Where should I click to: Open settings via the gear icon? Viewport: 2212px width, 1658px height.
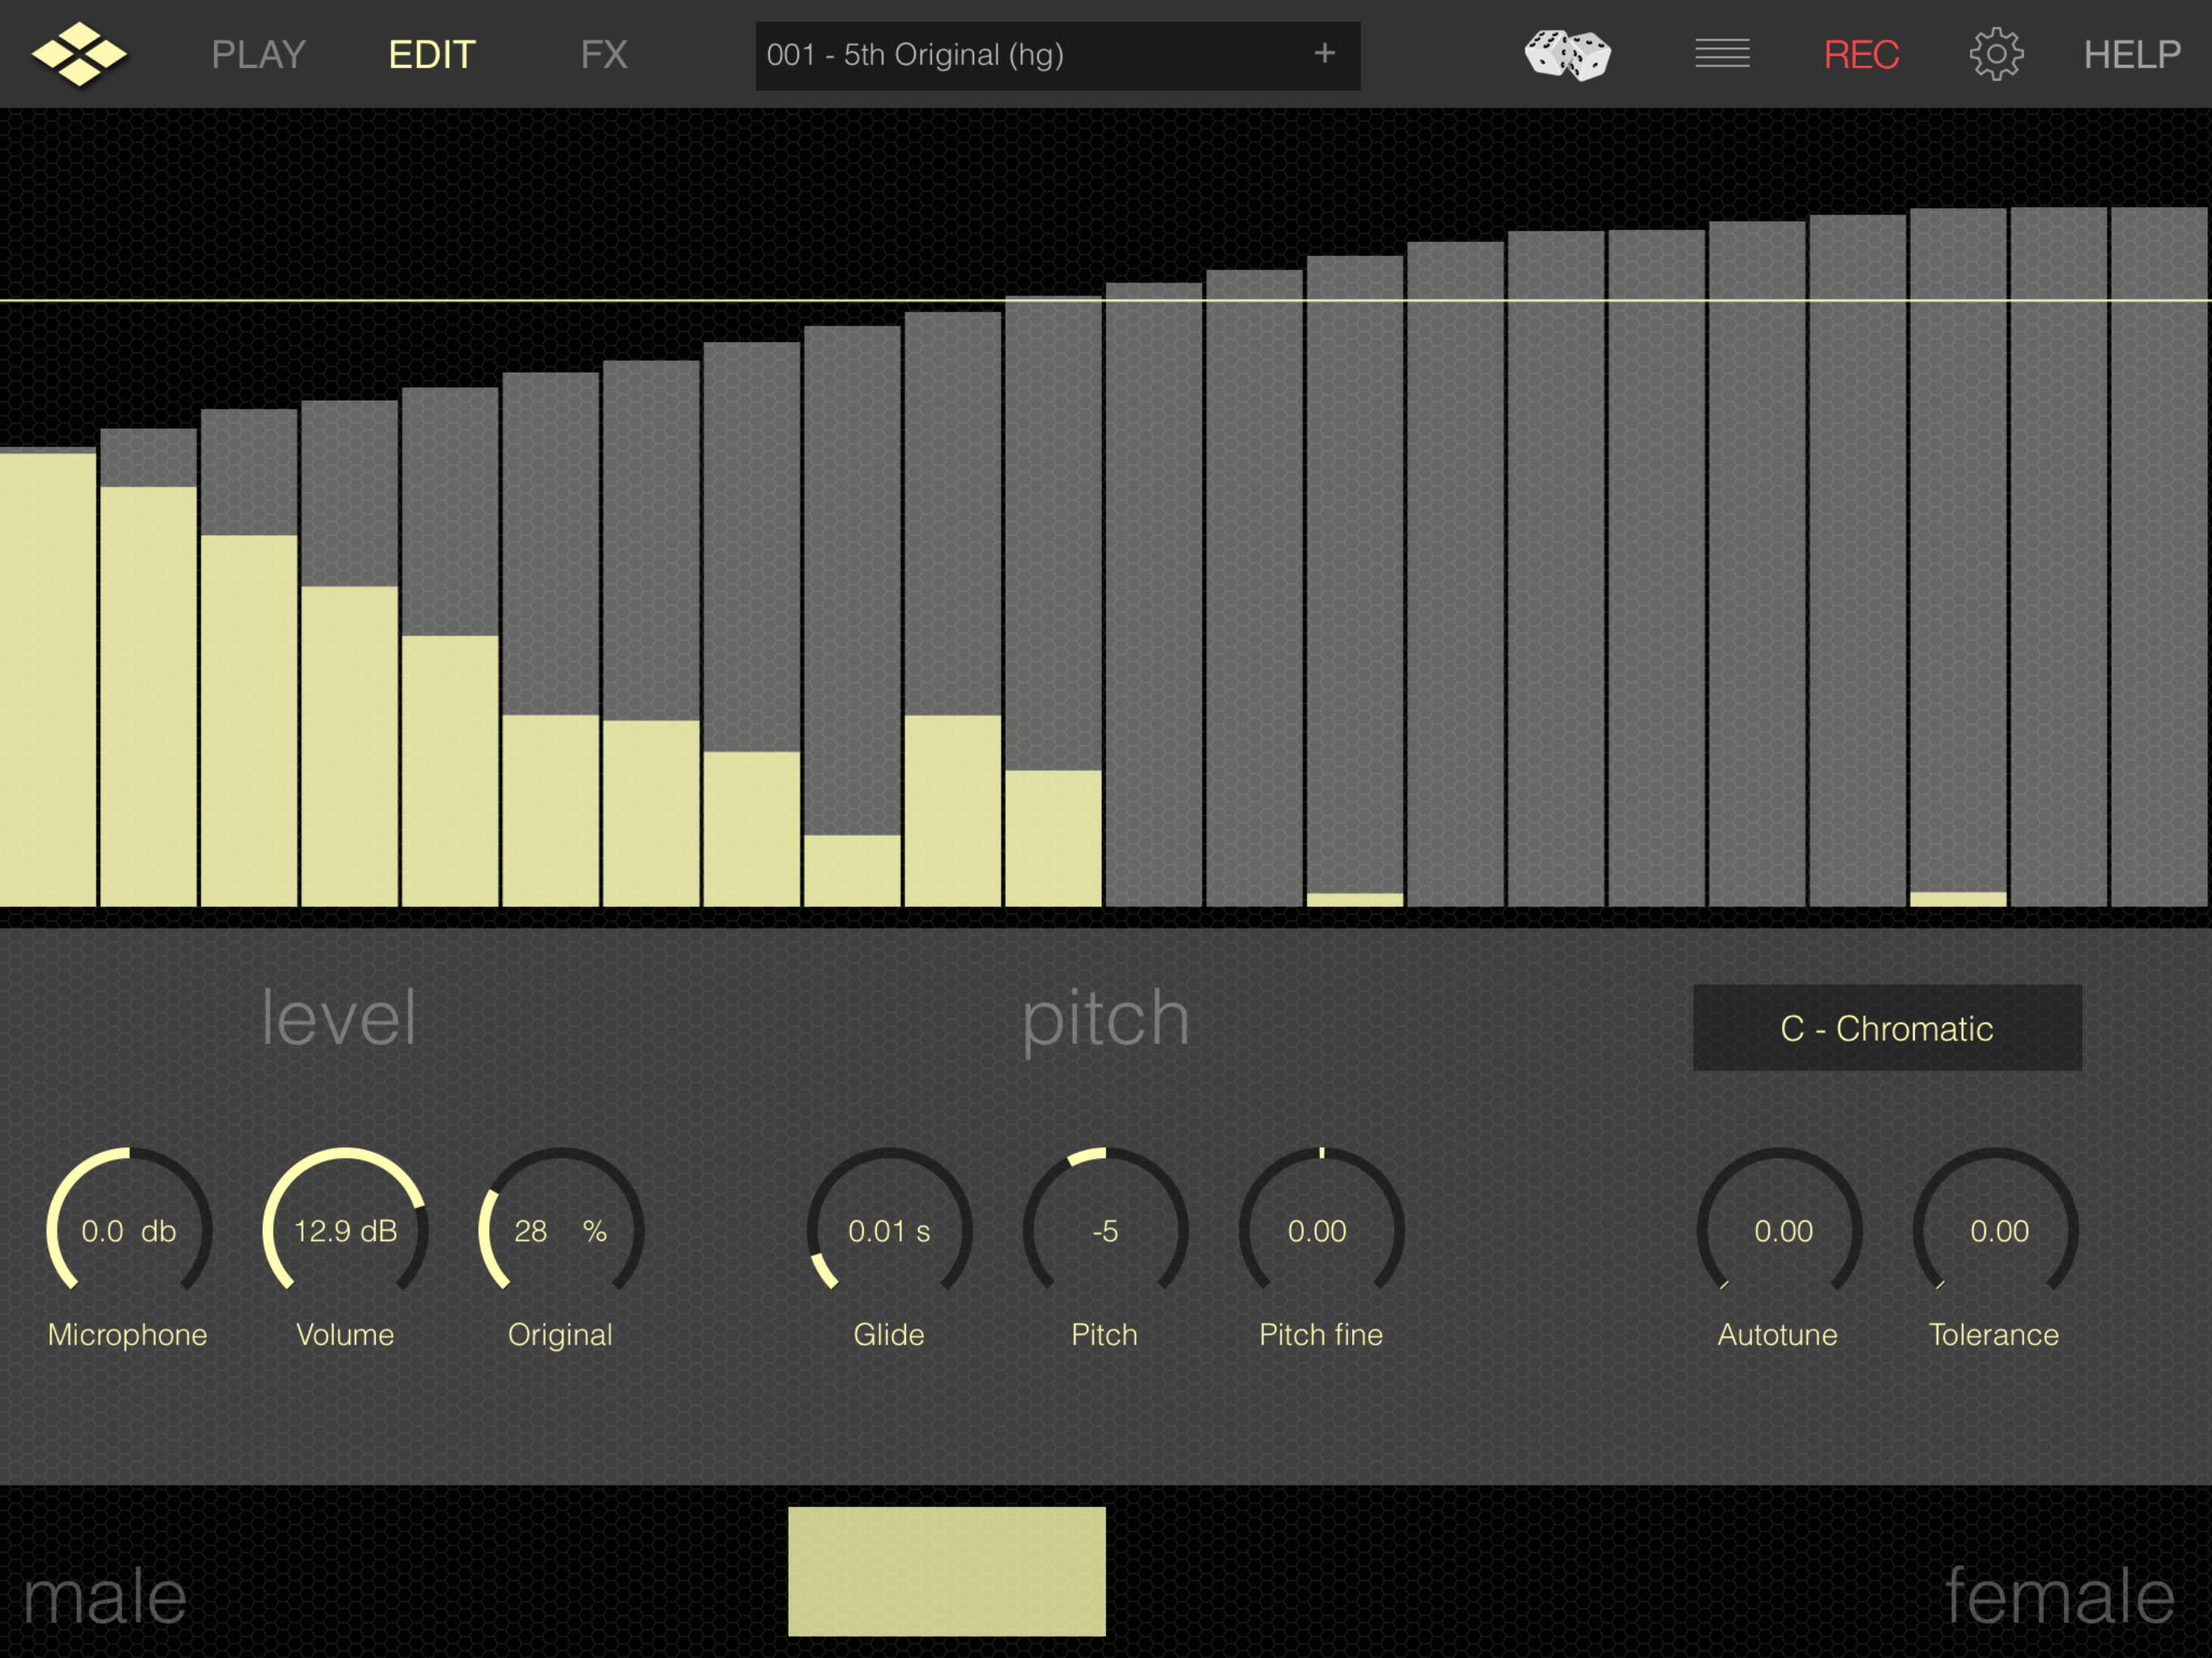coord(1996,54)
